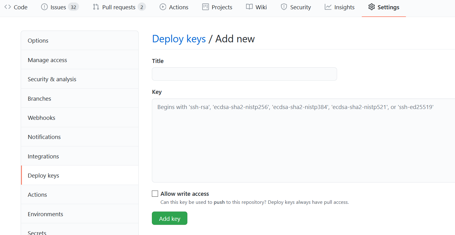Click the Security shield icon
455x235 pixels.
(x=284, y=7)
